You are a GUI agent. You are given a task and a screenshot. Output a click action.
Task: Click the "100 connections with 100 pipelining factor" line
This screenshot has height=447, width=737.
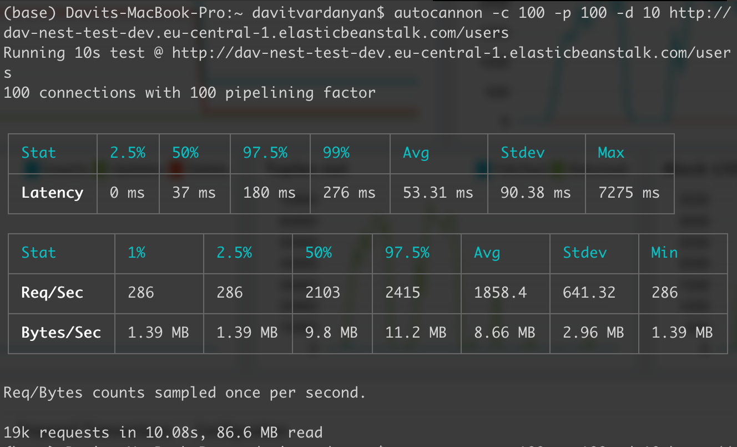coord(189,93)
